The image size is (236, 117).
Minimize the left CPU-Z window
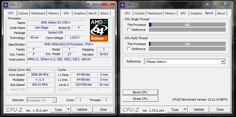[91, 4]
